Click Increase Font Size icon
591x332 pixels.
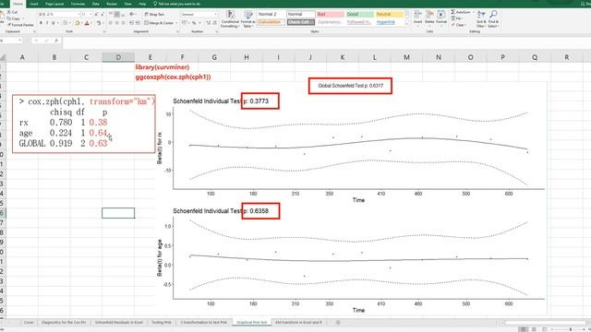coord(96,15)
